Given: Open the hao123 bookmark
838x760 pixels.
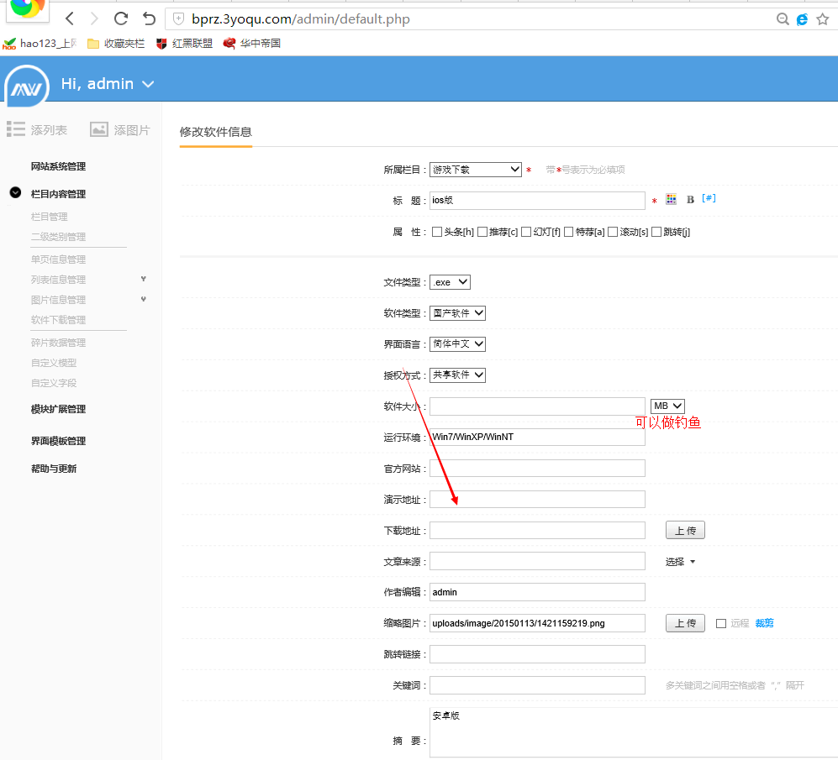Looking at the screenshot, I should click(x=40, y=44).
